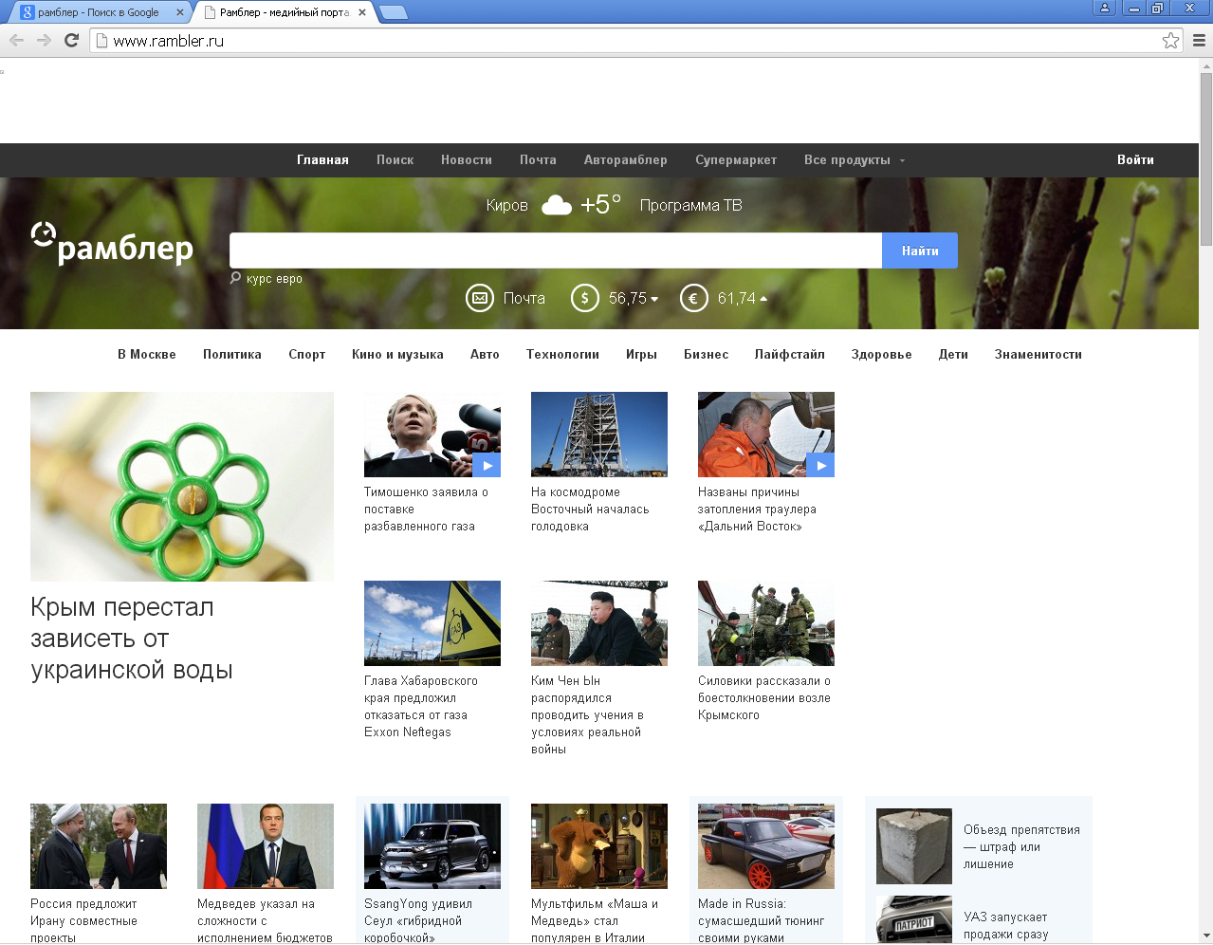Click into the Rambler search field
The width and height of the screenshot is (1213, 945).
point(556,250)
